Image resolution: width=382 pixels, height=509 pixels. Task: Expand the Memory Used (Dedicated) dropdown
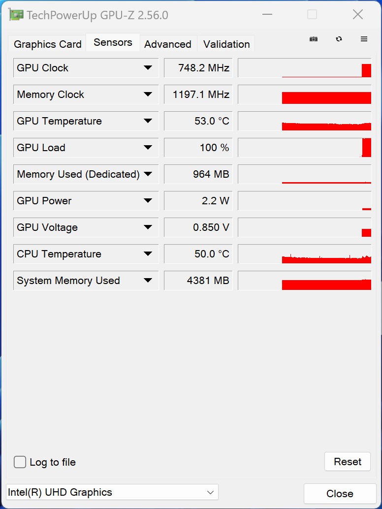(x=148, y=174)
